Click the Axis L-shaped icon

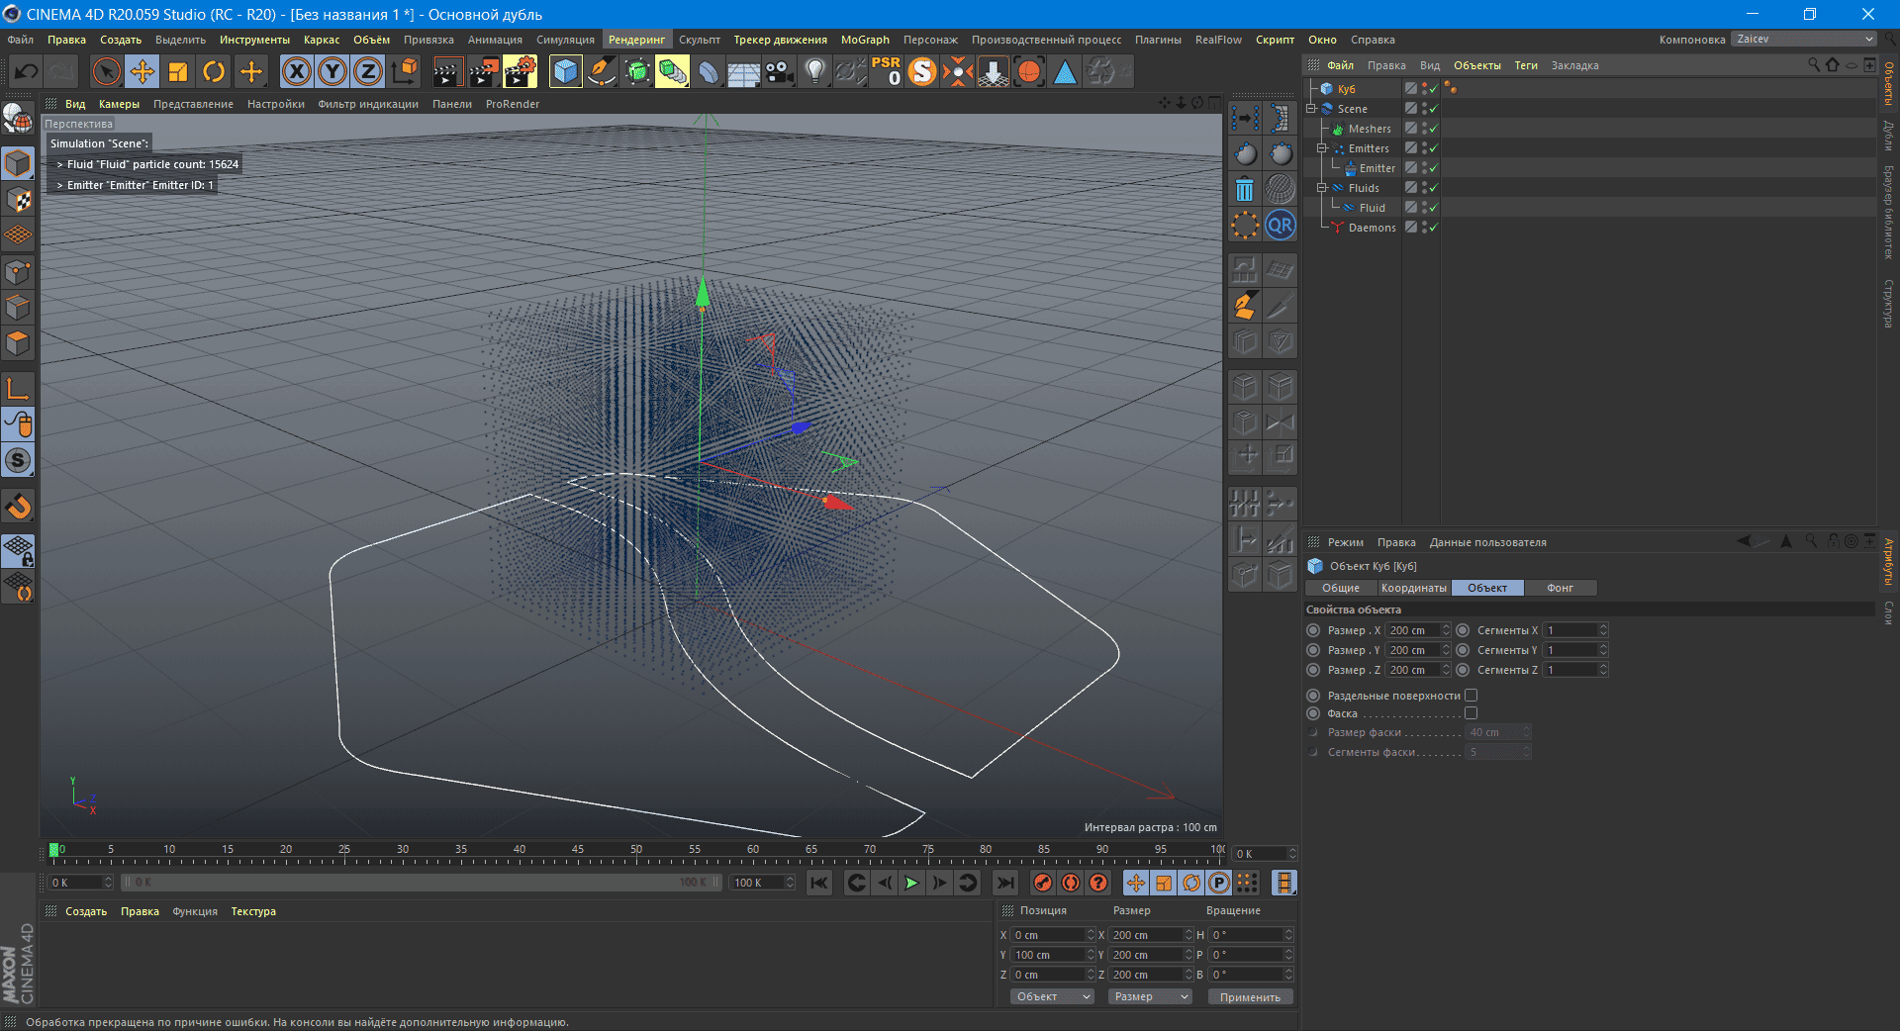[x=19, y=389]
